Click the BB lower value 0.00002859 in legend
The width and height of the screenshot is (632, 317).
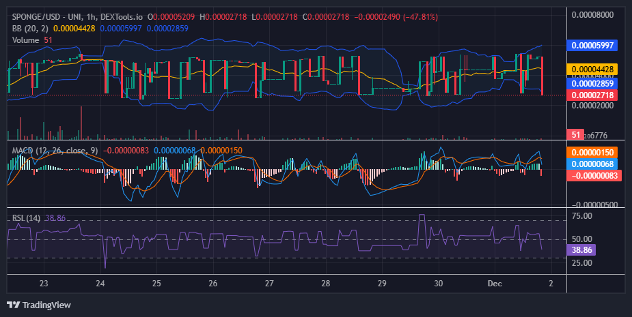[167, 28]
